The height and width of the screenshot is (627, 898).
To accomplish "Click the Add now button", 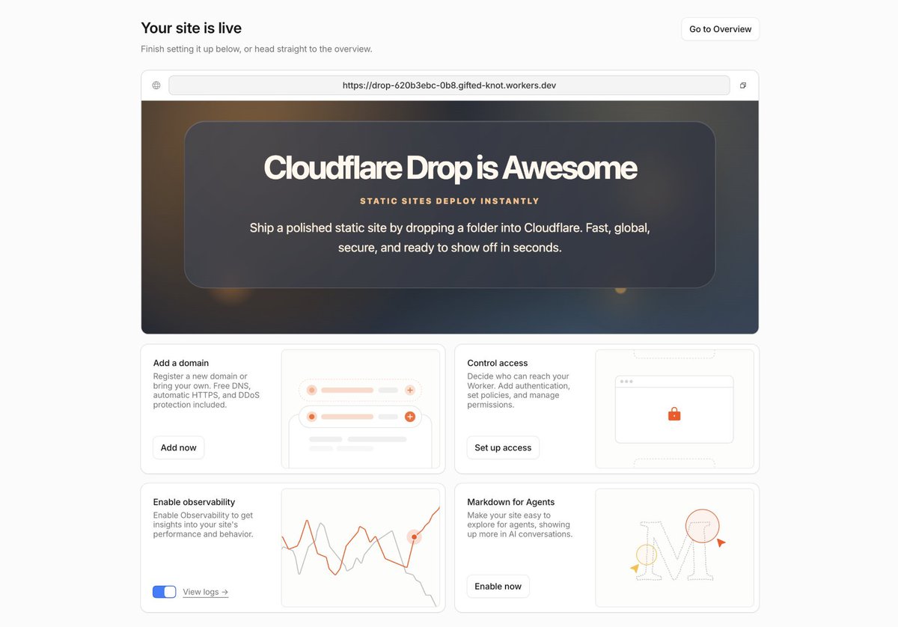I will coord(178,447).
